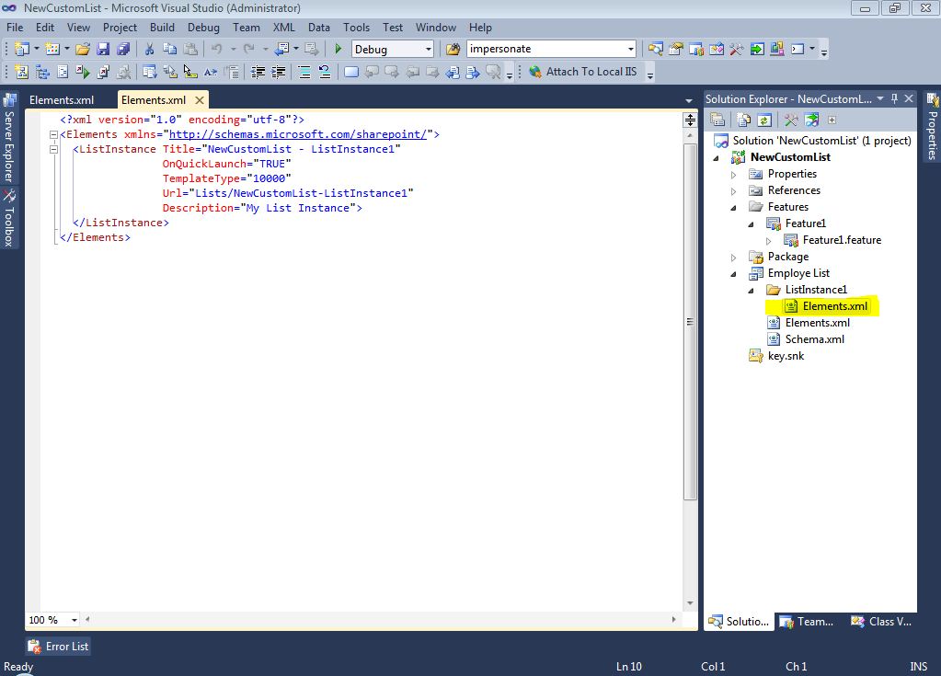Select the Cut icon on the toolbar
Viewport: 941px width, 676px height.
pos(148,48)
